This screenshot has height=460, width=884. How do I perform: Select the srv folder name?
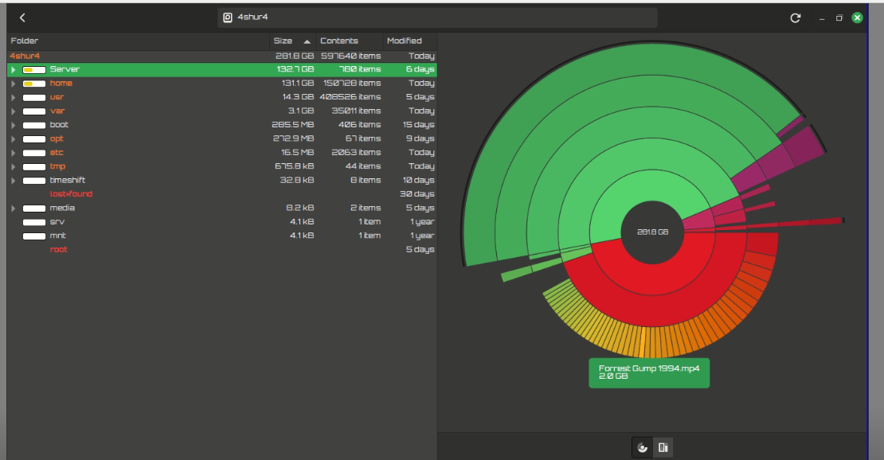(x=57, y=221)
